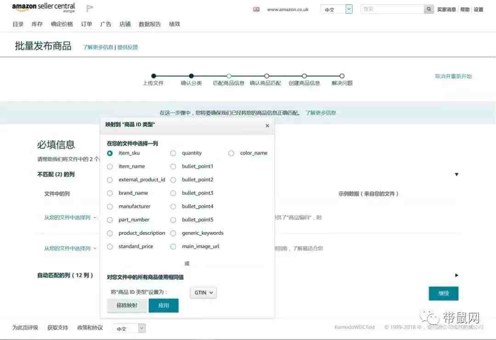Click the Amazon Seller Central logo
The width and height of the screenshot is (496, 340).
point(44,7)
